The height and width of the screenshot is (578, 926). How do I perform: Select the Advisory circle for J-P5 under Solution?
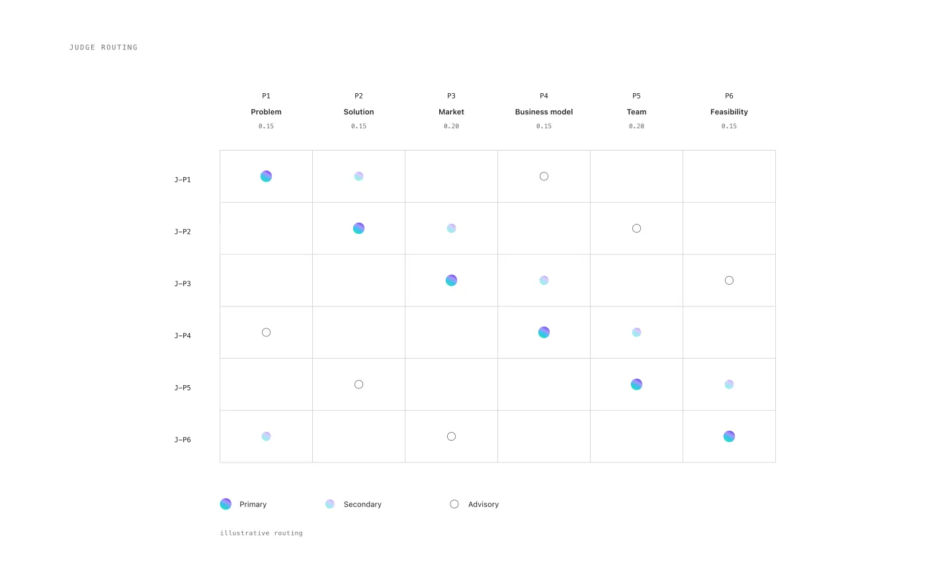click(358, 384)
